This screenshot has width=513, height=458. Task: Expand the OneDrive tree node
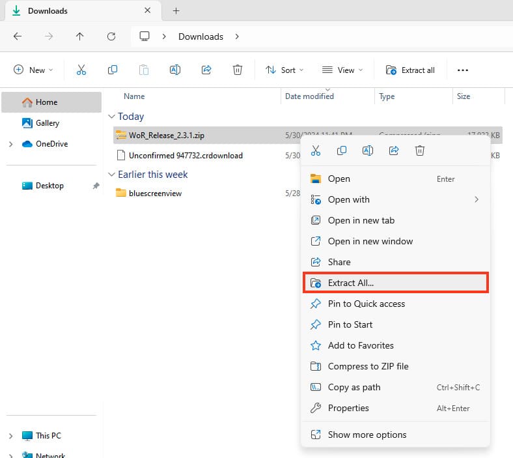(10, 144)
